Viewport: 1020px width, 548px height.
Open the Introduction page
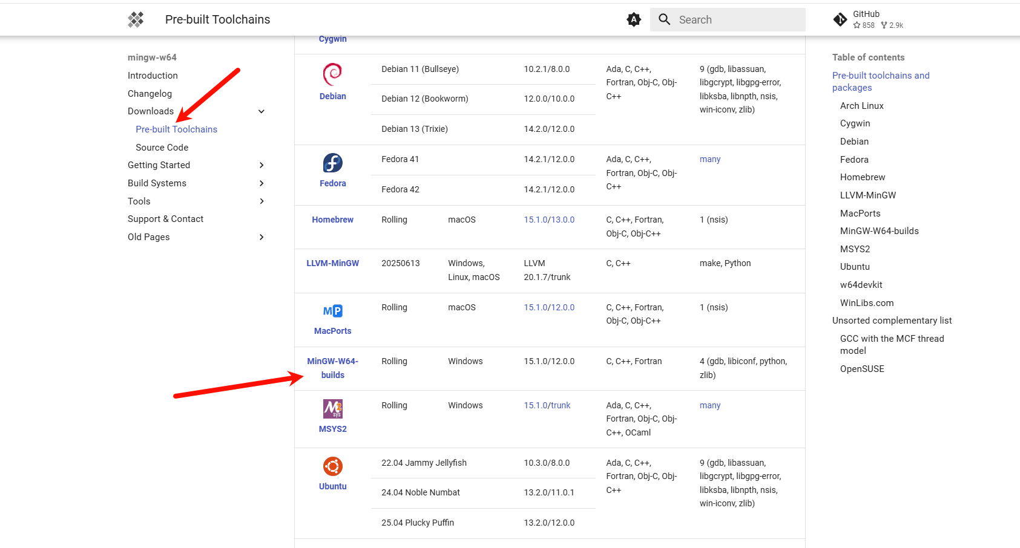(153, 76)
